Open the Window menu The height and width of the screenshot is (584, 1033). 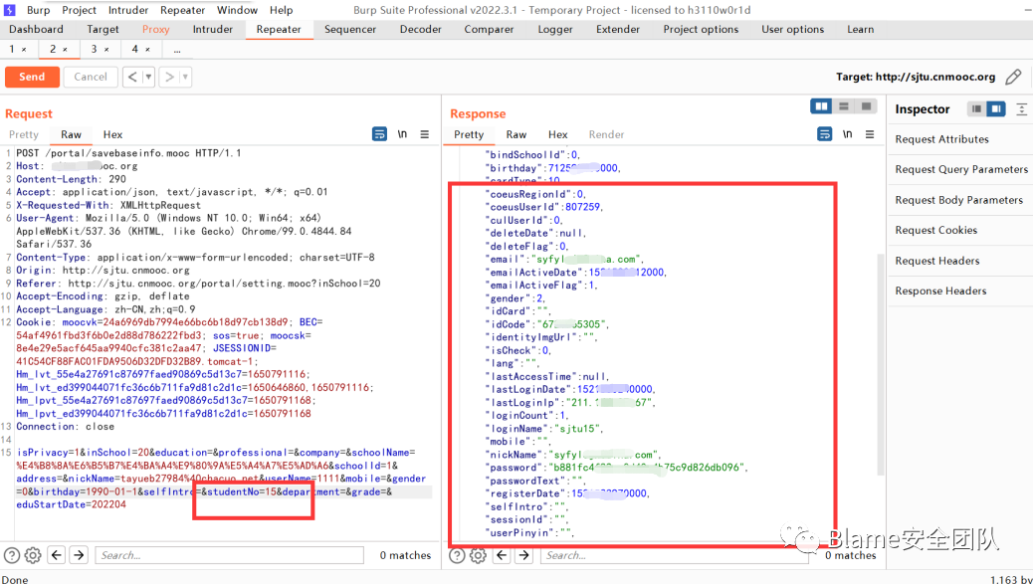(237, 10)
